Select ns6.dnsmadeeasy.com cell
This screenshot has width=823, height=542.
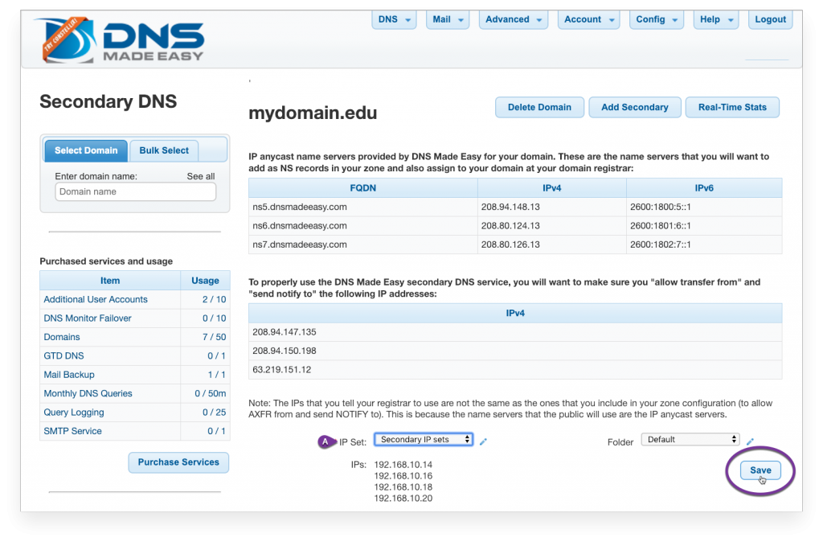tap(363, 226)
